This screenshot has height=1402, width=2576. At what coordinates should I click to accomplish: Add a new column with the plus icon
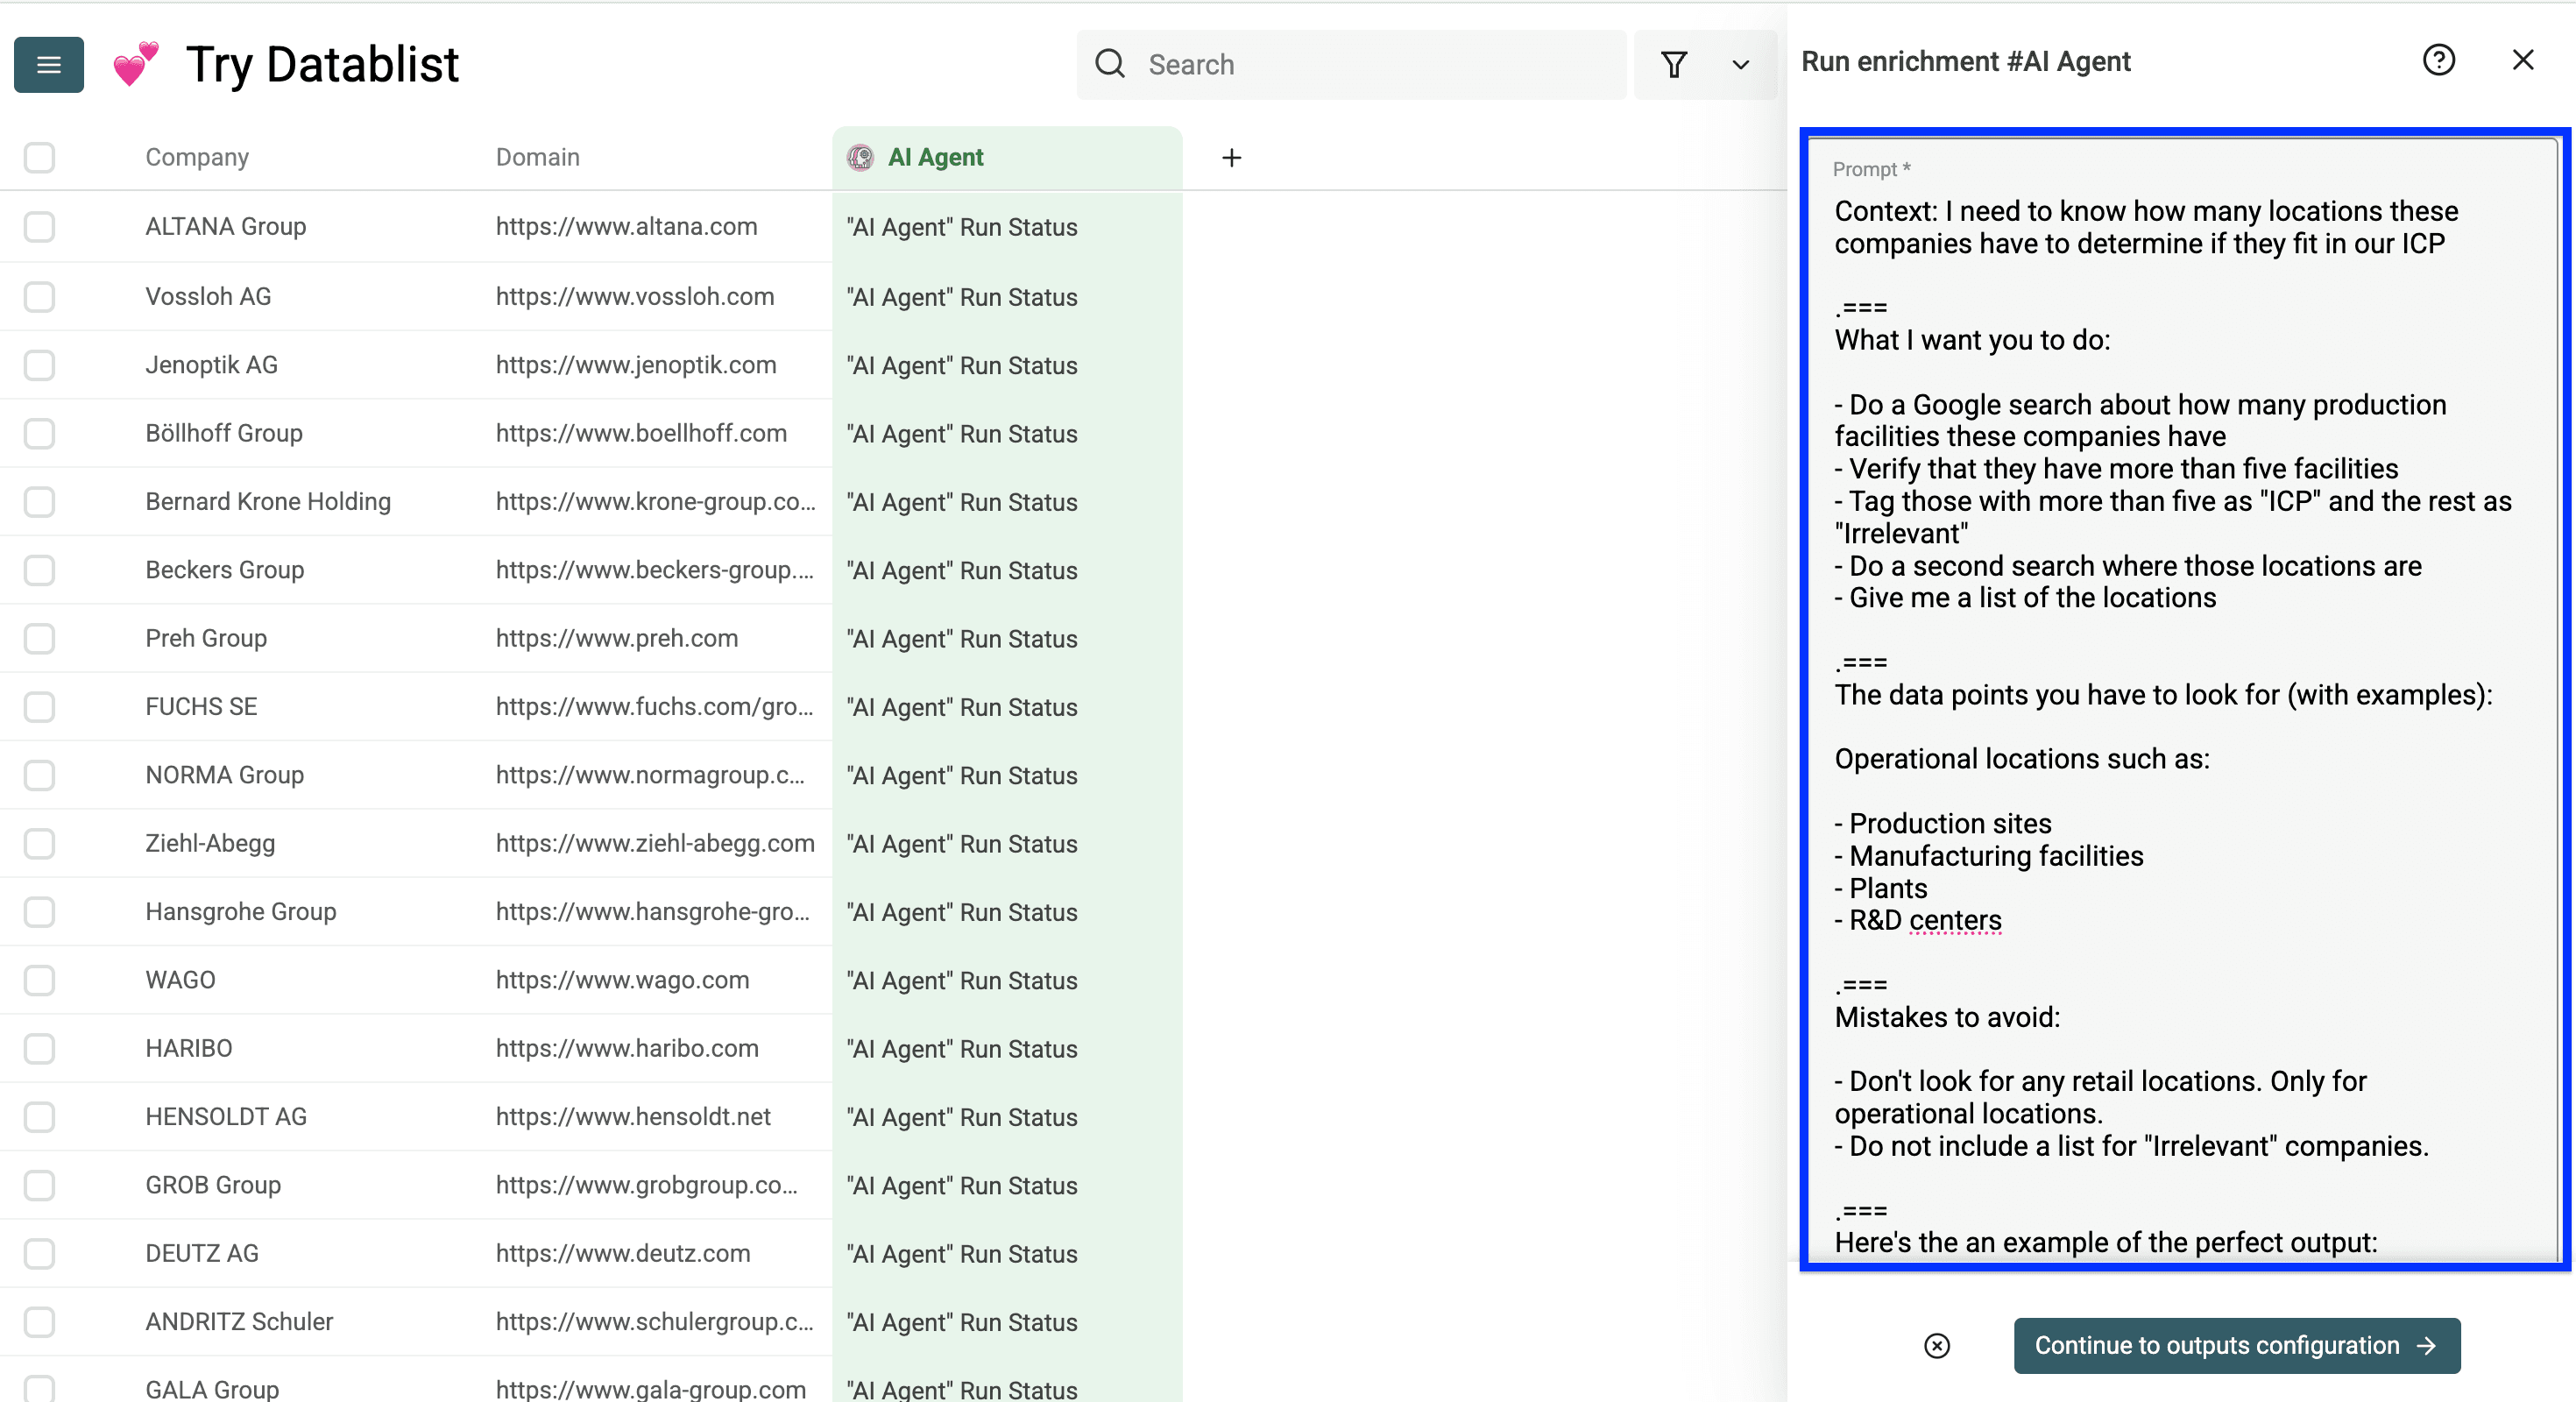click(1232, 157)
